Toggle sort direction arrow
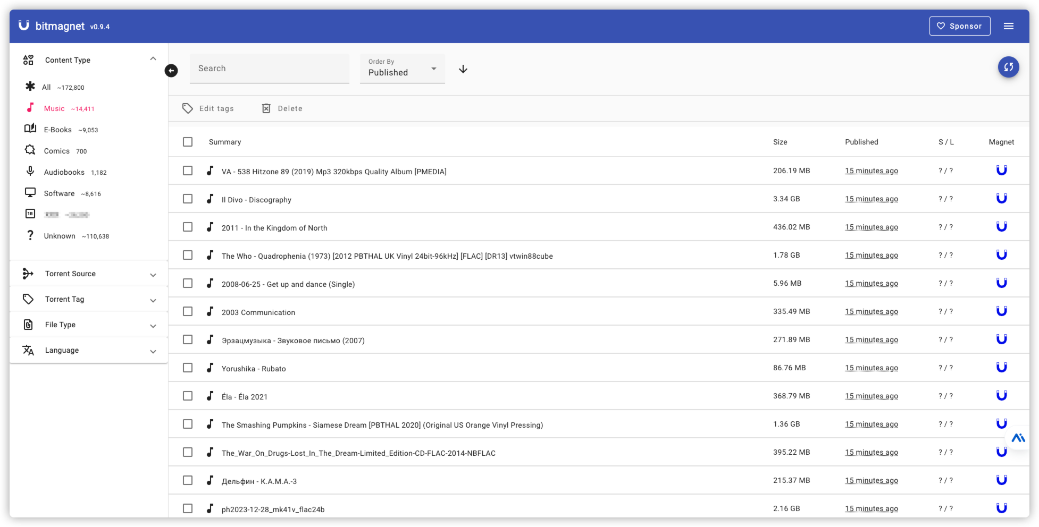The height and width of the screenshot is (527, 1039). [463, 69]
